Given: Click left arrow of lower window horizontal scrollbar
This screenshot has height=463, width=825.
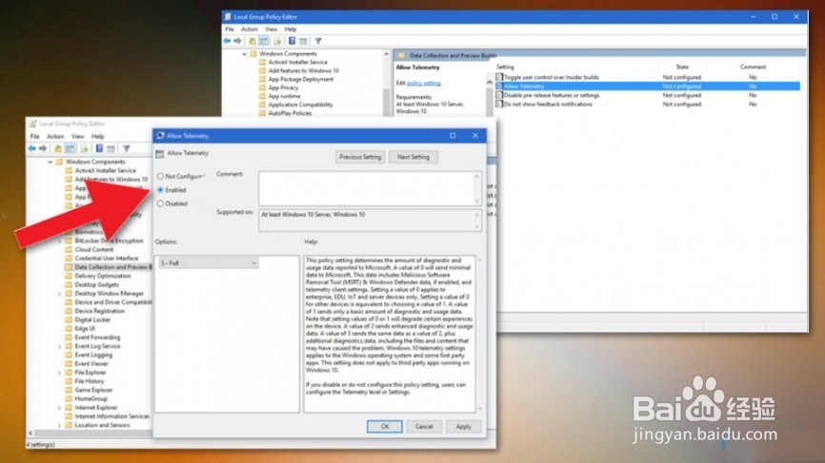Looking at the screenshot, I should tap(30, 434).
